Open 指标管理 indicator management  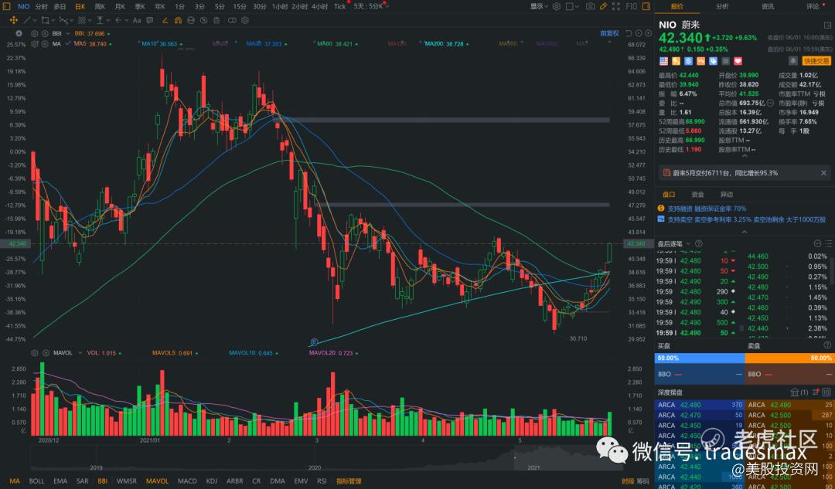coord(349,481)
